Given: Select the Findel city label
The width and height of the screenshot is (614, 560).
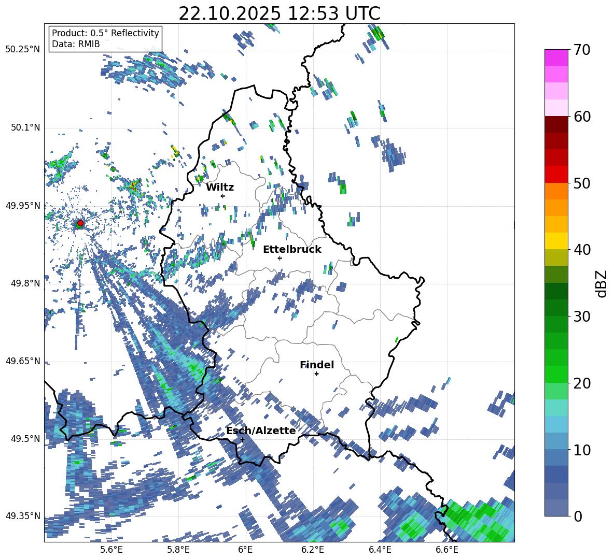Looking at the screenshot, I should click(317, 365).
